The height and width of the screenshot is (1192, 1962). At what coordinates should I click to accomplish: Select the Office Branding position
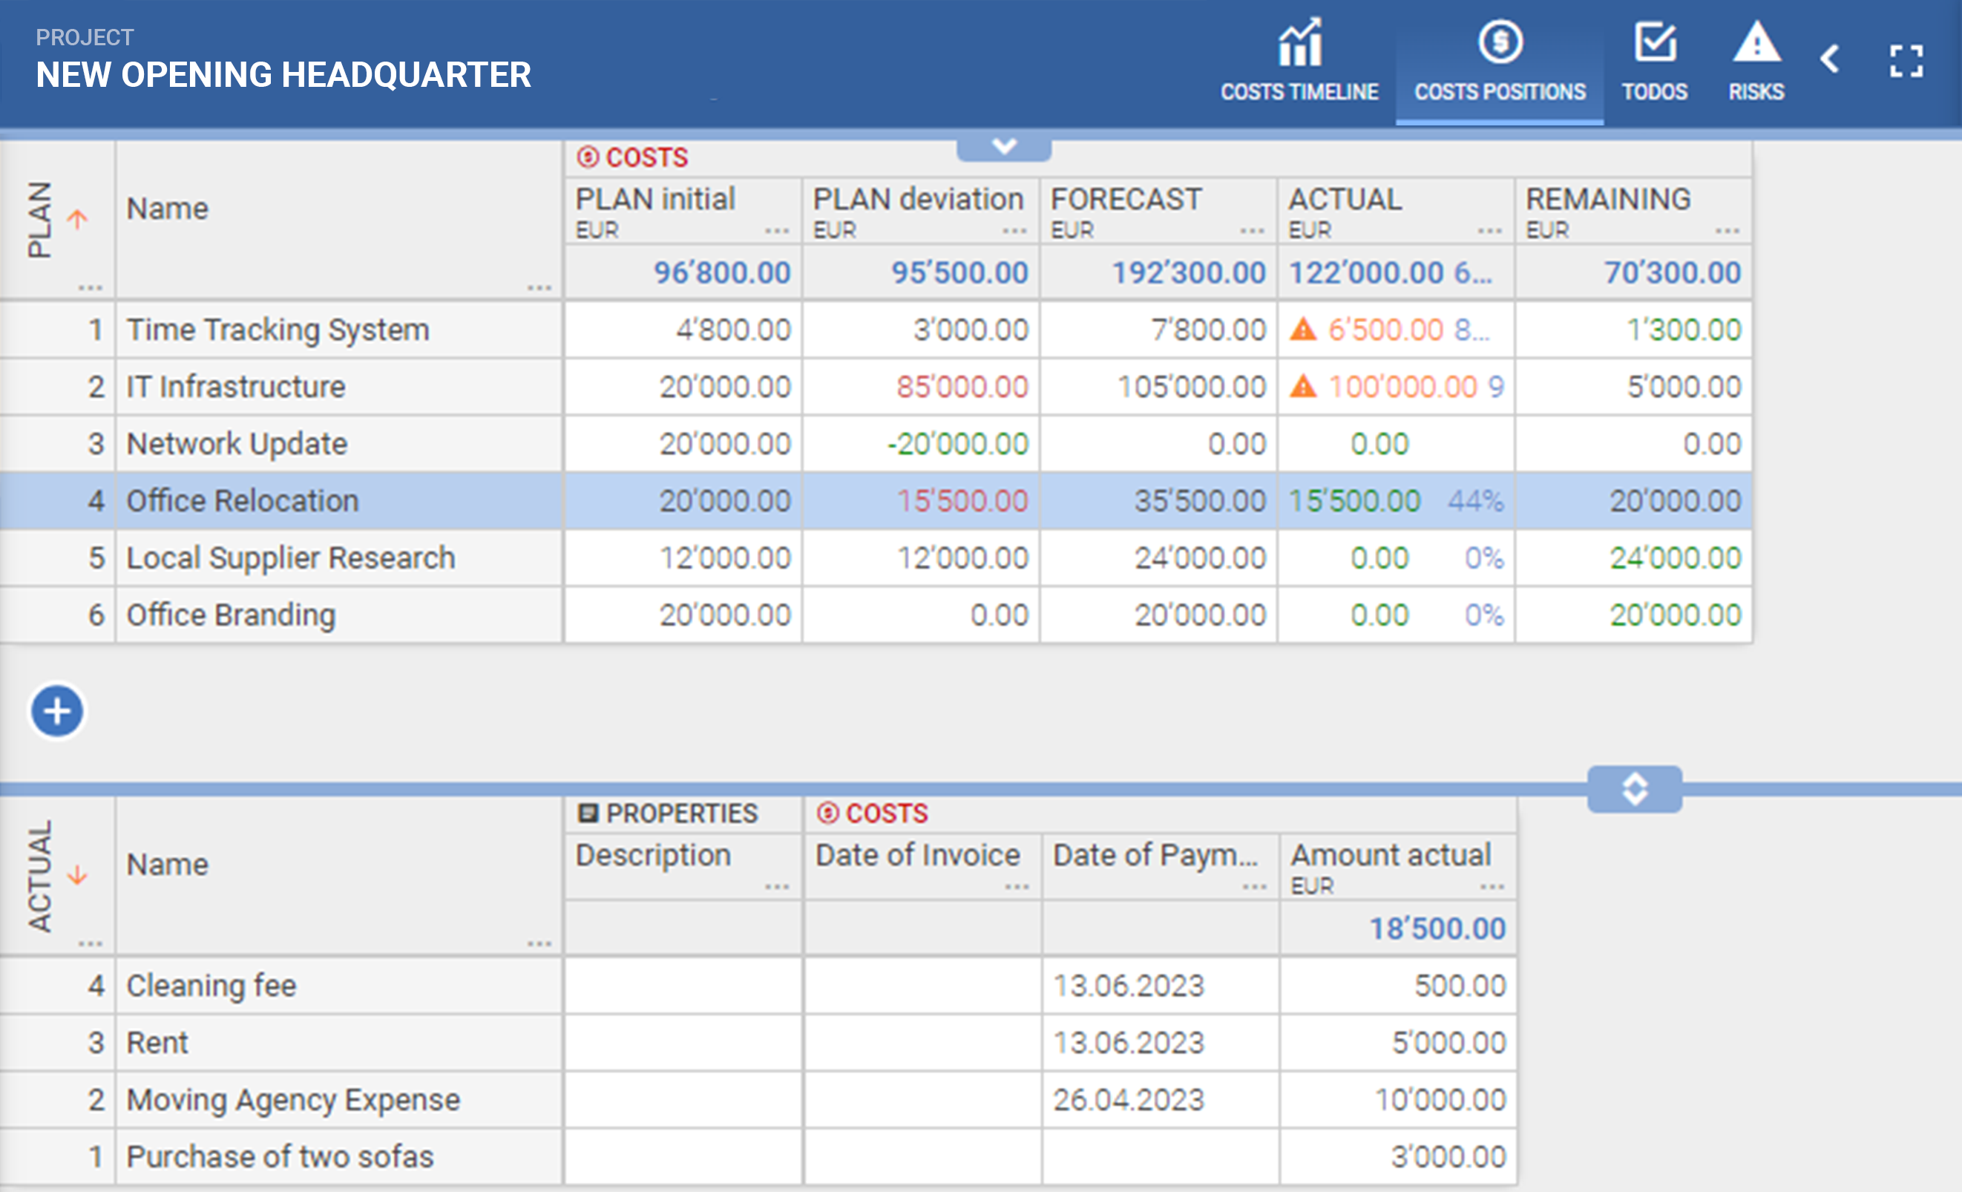(x=876, y=615)
